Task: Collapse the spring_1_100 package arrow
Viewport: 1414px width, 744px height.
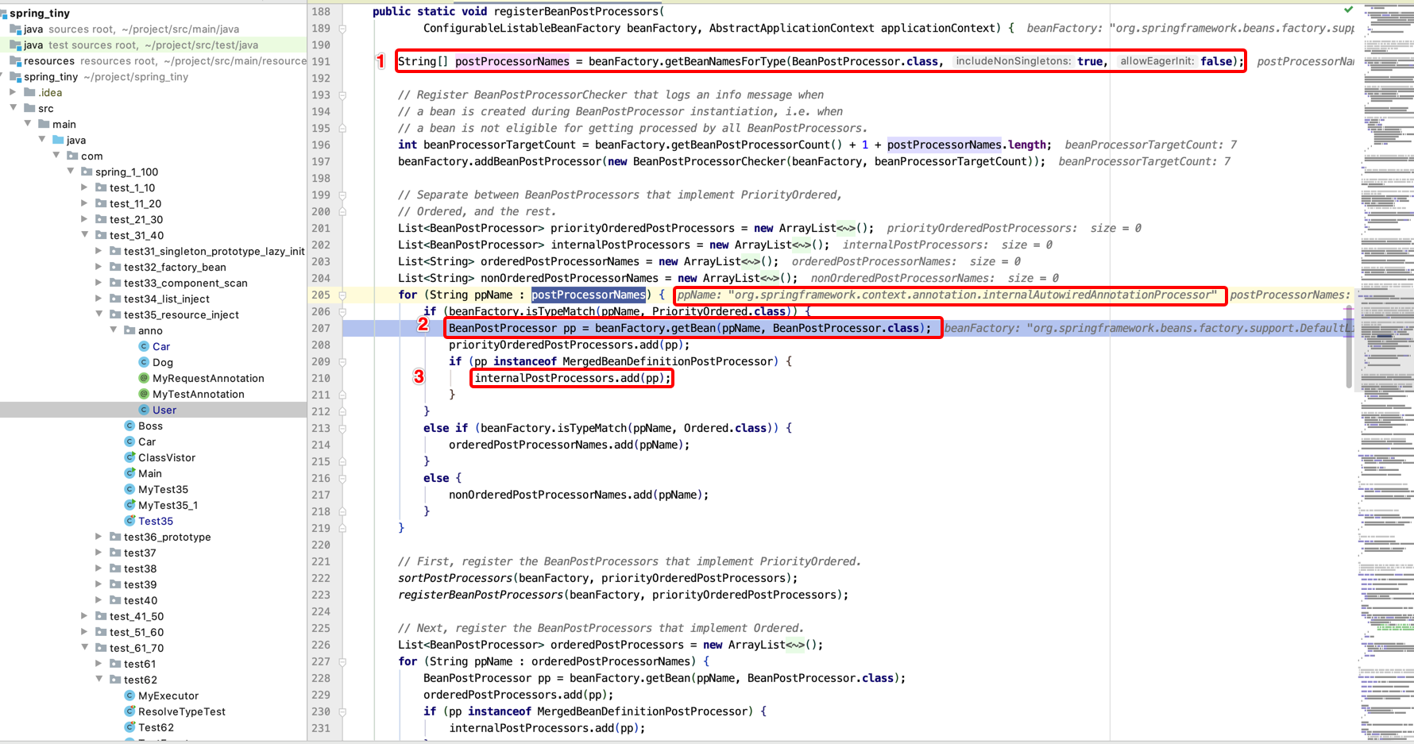Action: [x=70, y=171]
